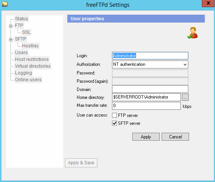Click the 'Domain:' label
Screen dimensions: 215x182
[84, 89]
